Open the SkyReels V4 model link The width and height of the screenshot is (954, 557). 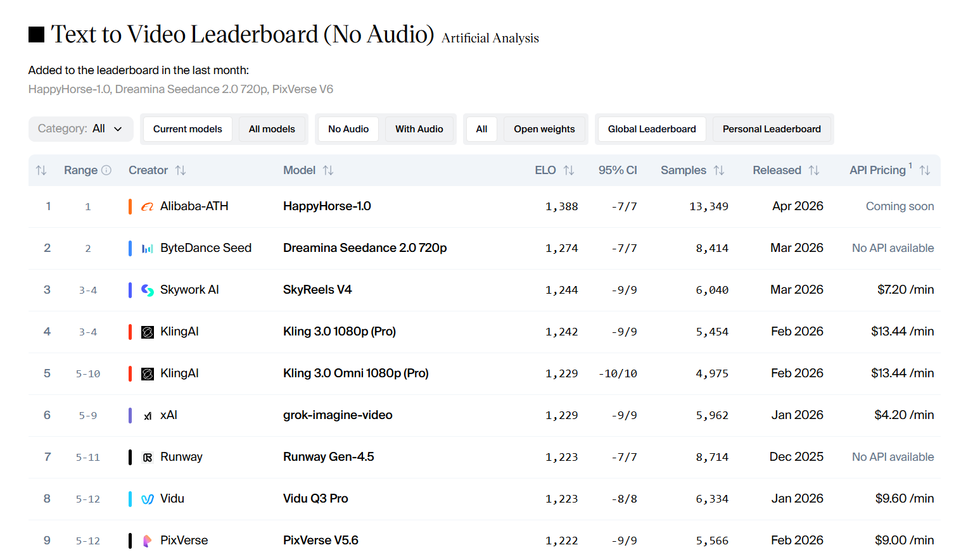[317, 290]
